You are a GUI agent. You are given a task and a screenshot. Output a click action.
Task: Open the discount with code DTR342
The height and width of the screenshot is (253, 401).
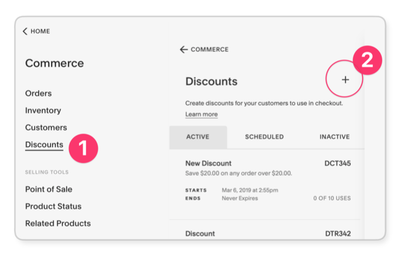337,234
